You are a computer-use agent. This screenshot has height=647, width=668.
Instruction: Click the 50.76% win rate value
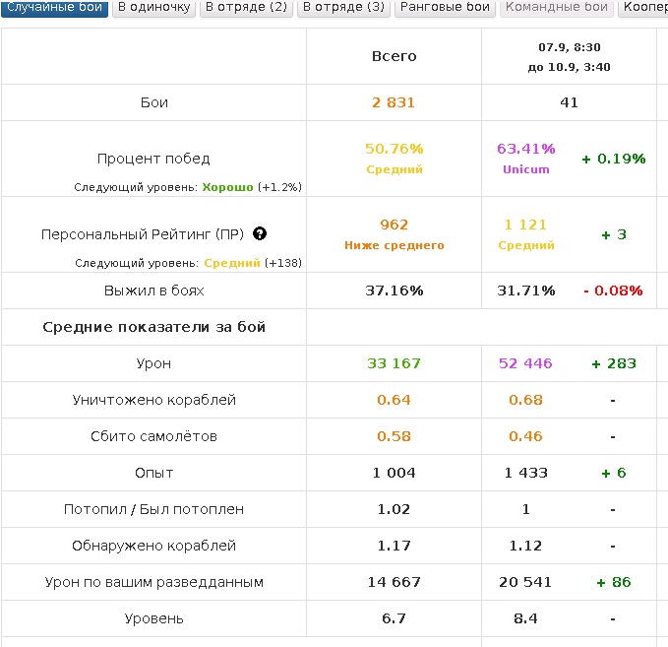tap(394, 149)
